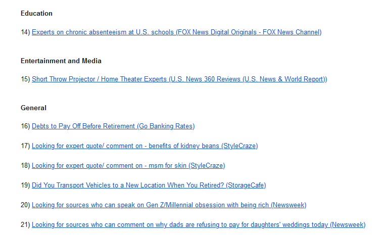Click the number 16) list marker
The height and width of the screenshot is (235, 381).
25,126
